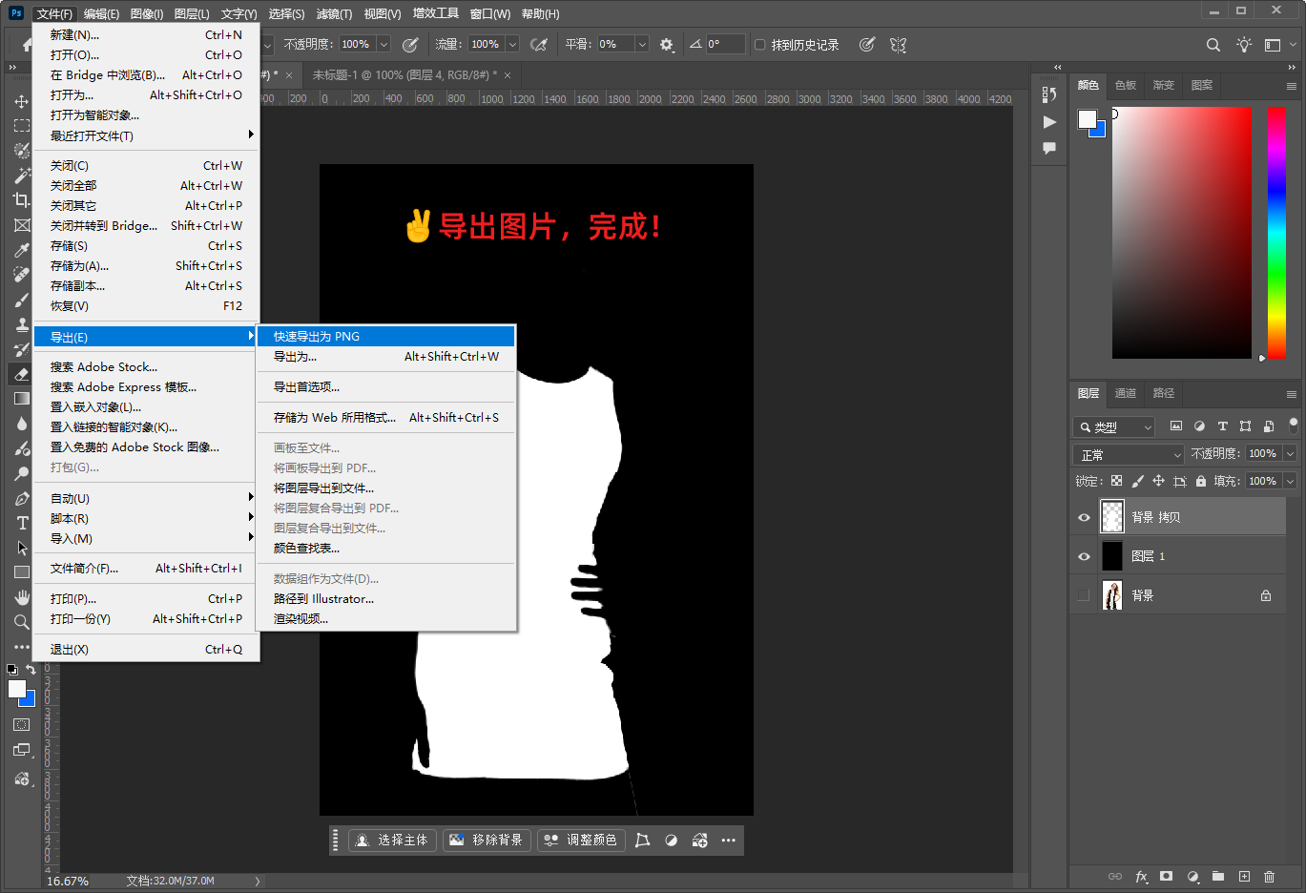1306x893 pixels.
Task: Add layer style via fx icon
Action: pos(1141,876)
